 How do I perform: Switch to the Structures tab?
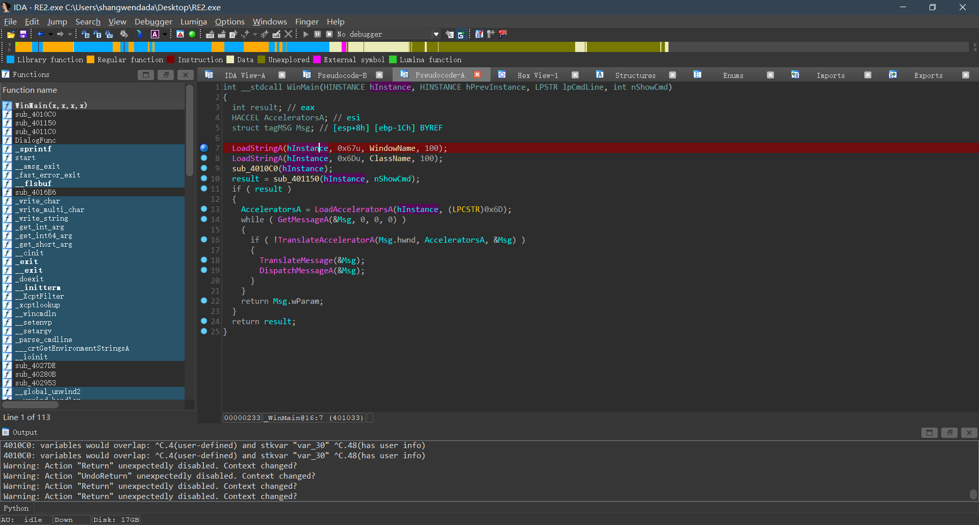(635, 75)
